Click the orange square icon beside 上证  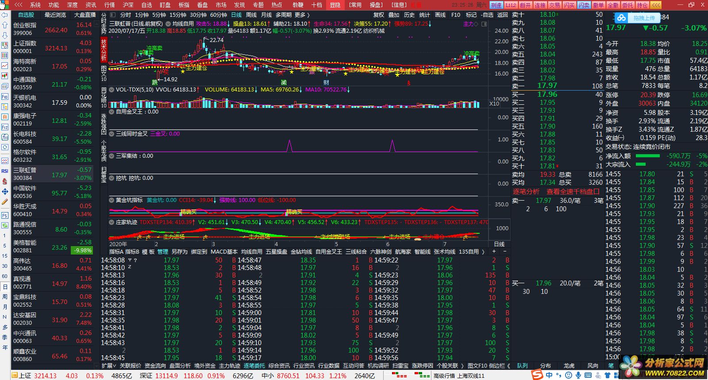click(x=14, y=376)
